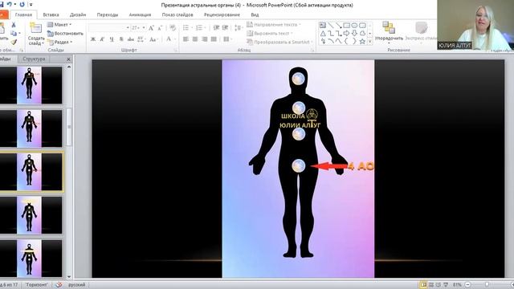Click the zoom out minus button
Image resolution: width=514 pixels, height=289 pixels.
click(468, 285)
